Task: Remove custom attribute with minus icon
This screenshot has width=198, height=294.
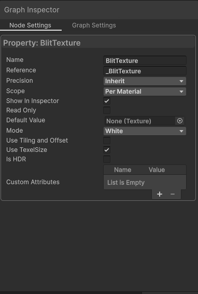Action: [x=173, y=194]
